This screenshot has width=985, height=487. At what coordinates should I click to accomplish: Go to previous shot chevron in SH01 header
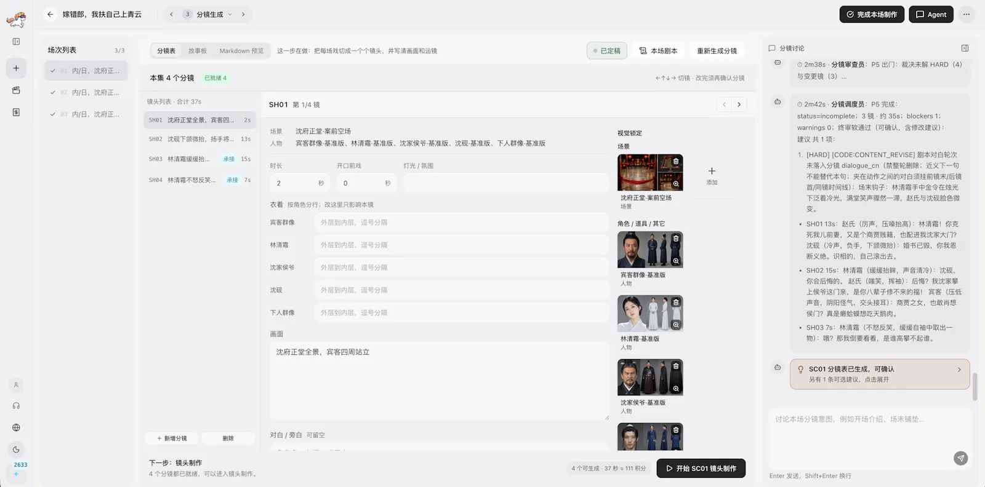click(724, 105)
